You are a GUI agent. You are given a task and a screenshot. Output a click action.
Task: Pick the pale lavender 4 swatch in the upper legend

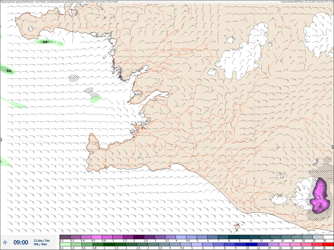[x=181, y=237]
